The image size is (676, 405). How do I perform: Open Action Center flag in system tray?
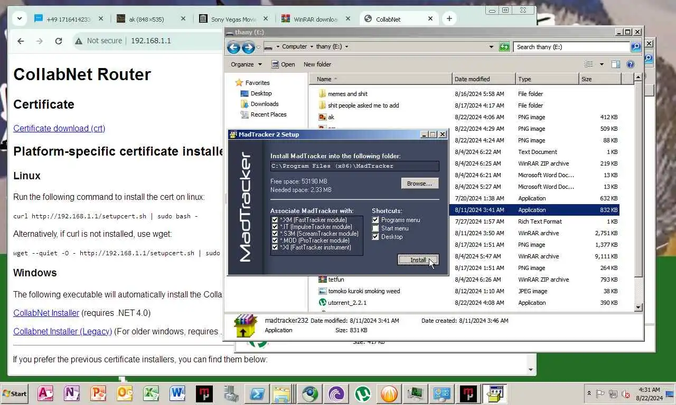pos(600,393)
